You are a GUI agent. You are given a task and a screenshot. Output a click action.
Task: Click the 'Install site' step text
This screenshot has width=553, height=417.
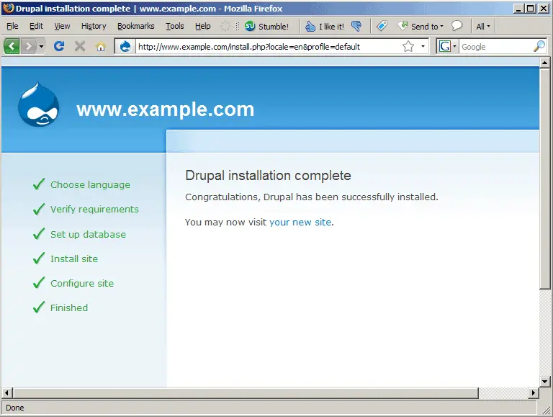pyautogui.click(x=74, y=259)
